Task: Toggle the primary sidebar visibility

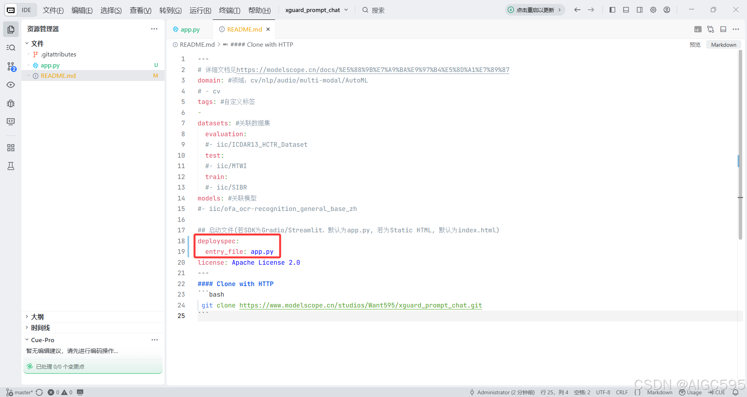Action: click(612, 10)
